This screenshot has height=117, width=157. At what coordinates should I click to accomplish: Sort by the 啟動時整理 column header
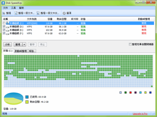pyautogui.click(x=144, y=19)
